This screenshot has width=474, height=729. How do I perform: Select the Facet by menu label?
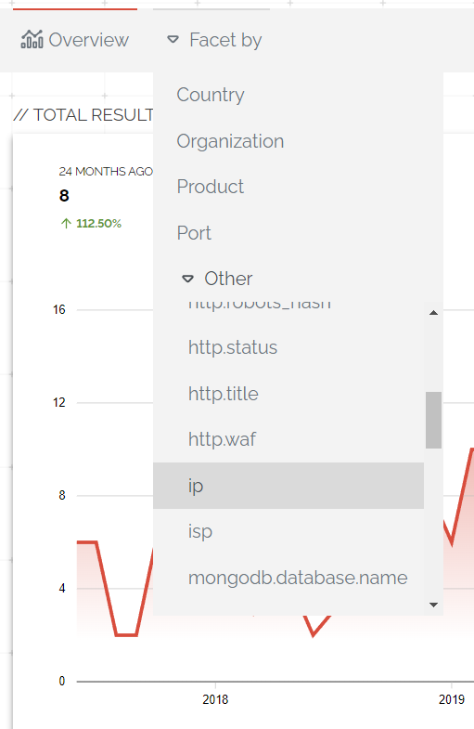point(225,40)
